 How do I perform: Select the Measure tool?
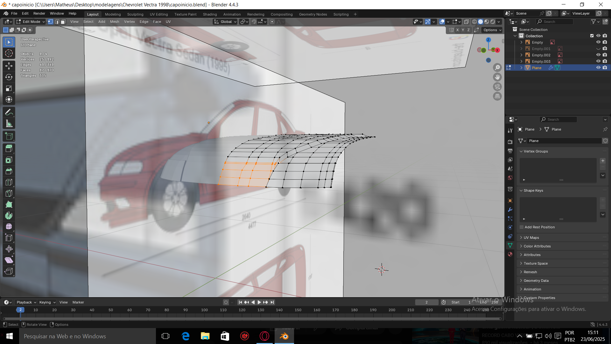[x=9, y=124]
